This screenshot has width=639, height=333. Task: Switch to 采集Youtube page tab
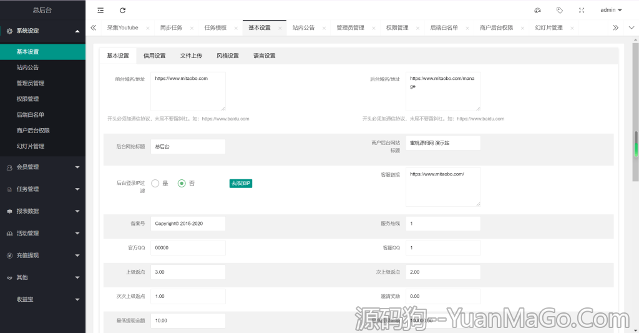pos(123,27)
